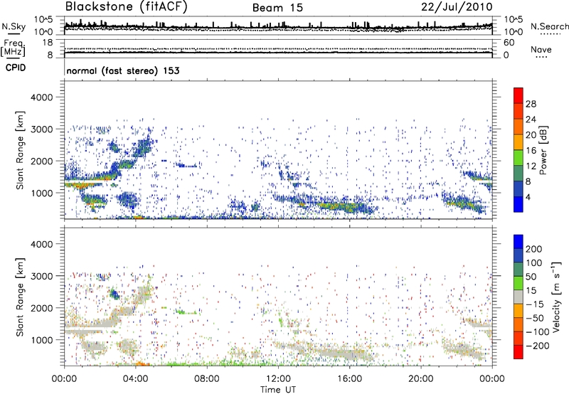Select "-15" on the velocity colorbar
This screenshot has width=569, height=394.
pos(535,304)
